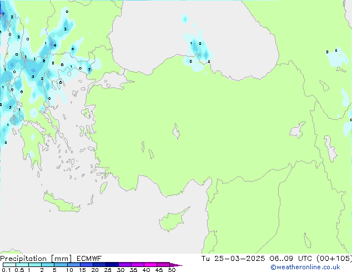Pick the 15–20 mm legend color

86,265
